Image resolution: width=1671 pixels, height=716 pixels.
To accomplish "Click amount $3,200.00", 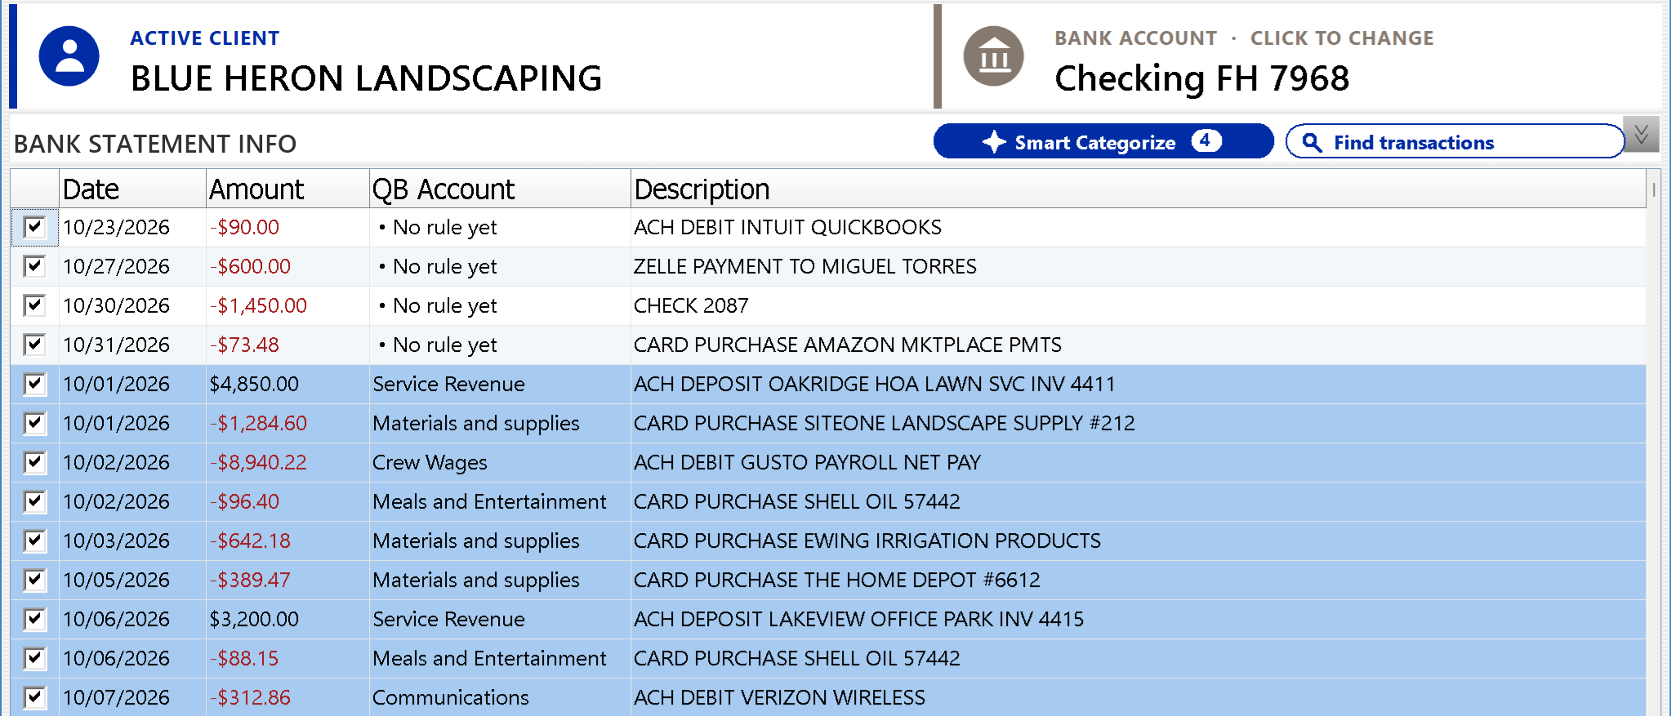I will tap(254, 619).
